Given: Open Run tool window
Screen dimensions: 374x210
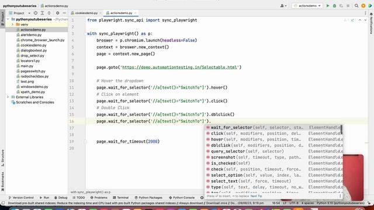Looking at the screenshot, I should click(x=44, y=198).
